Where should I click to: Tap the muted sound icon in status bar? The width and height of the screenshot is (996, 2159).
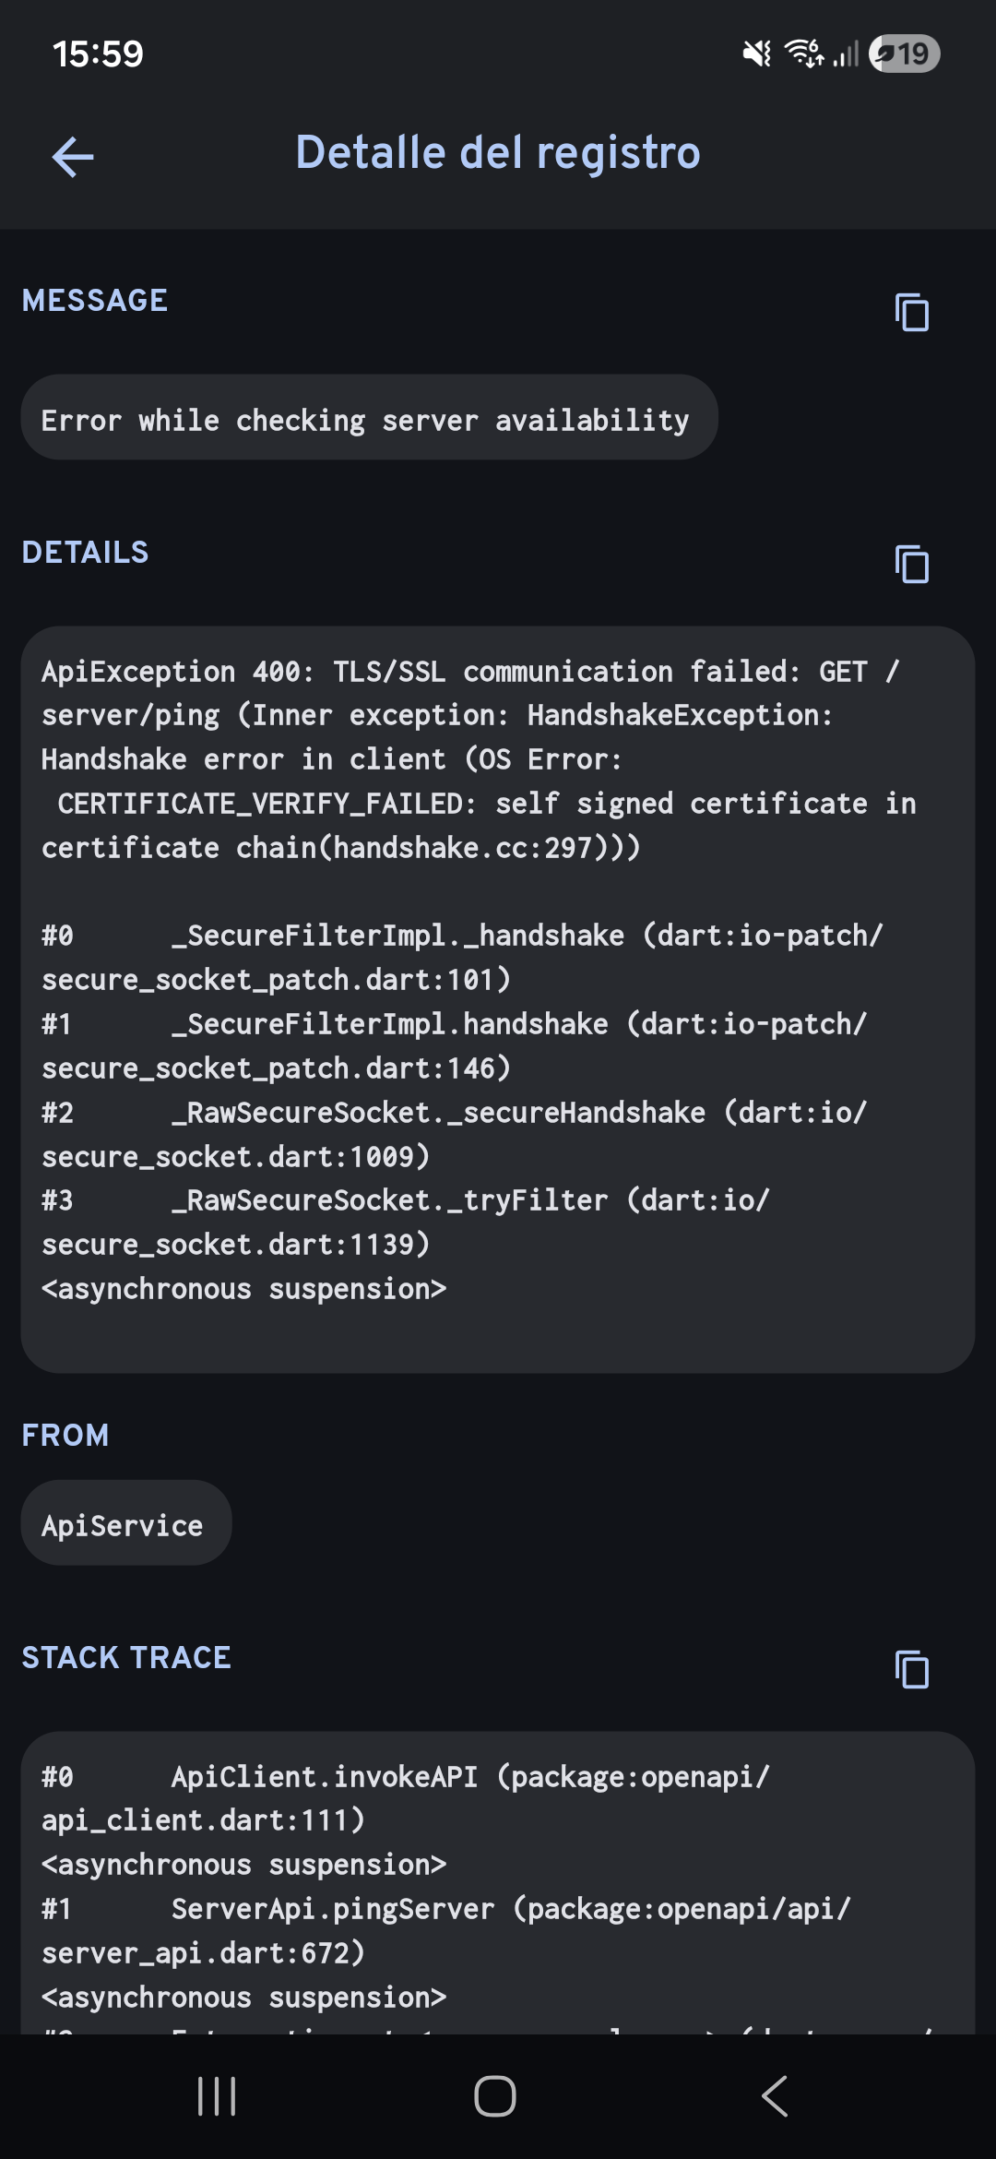[x=754, y=54]
